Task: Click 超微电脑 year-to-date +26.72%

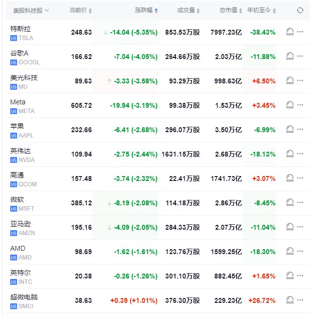Action: pyautogui.click(x=262, y=300)
